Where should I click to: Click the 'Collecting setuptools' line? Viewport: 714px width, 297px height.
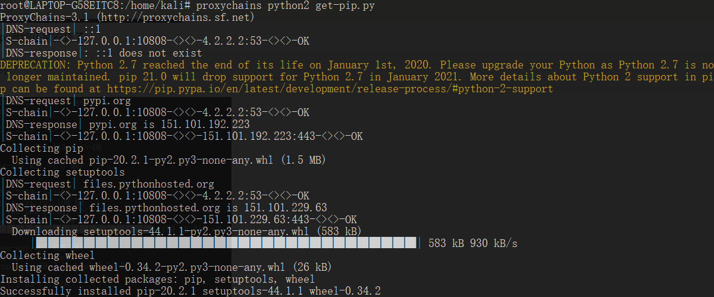[x=62, y=172]
